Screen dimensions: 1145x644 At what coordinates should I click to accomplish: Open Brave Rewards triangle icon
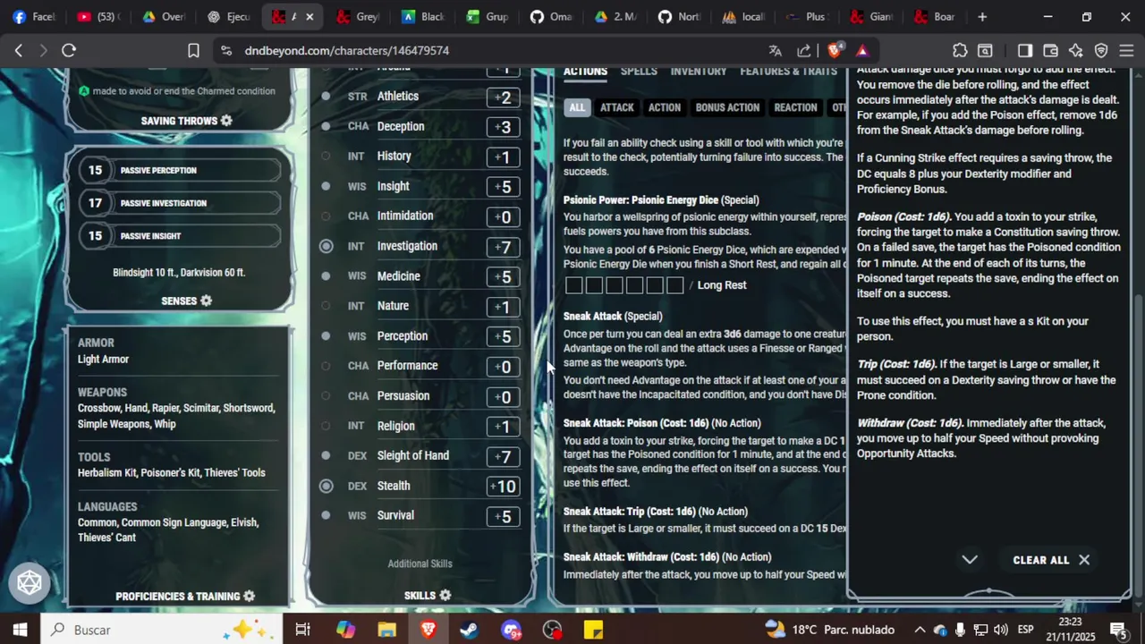(862, 51)
